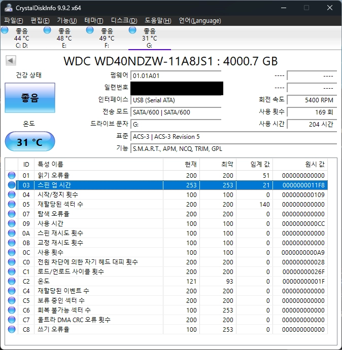The image size is (342, 350).
Task: Select the 로드/언로드 사이클 횟수 row
Action: click(x=167, y=271)
